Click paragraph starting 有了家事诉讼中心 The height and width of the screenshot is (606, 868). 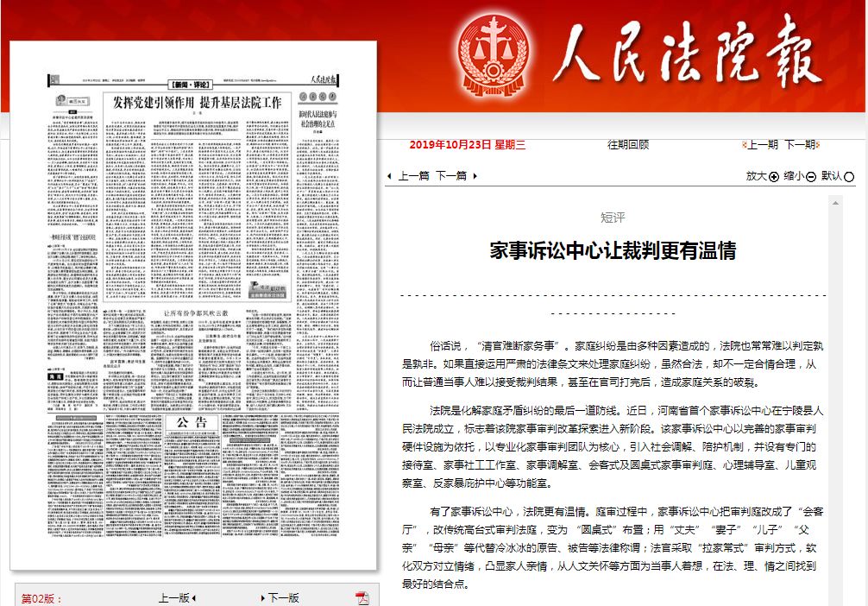[613, 547]
